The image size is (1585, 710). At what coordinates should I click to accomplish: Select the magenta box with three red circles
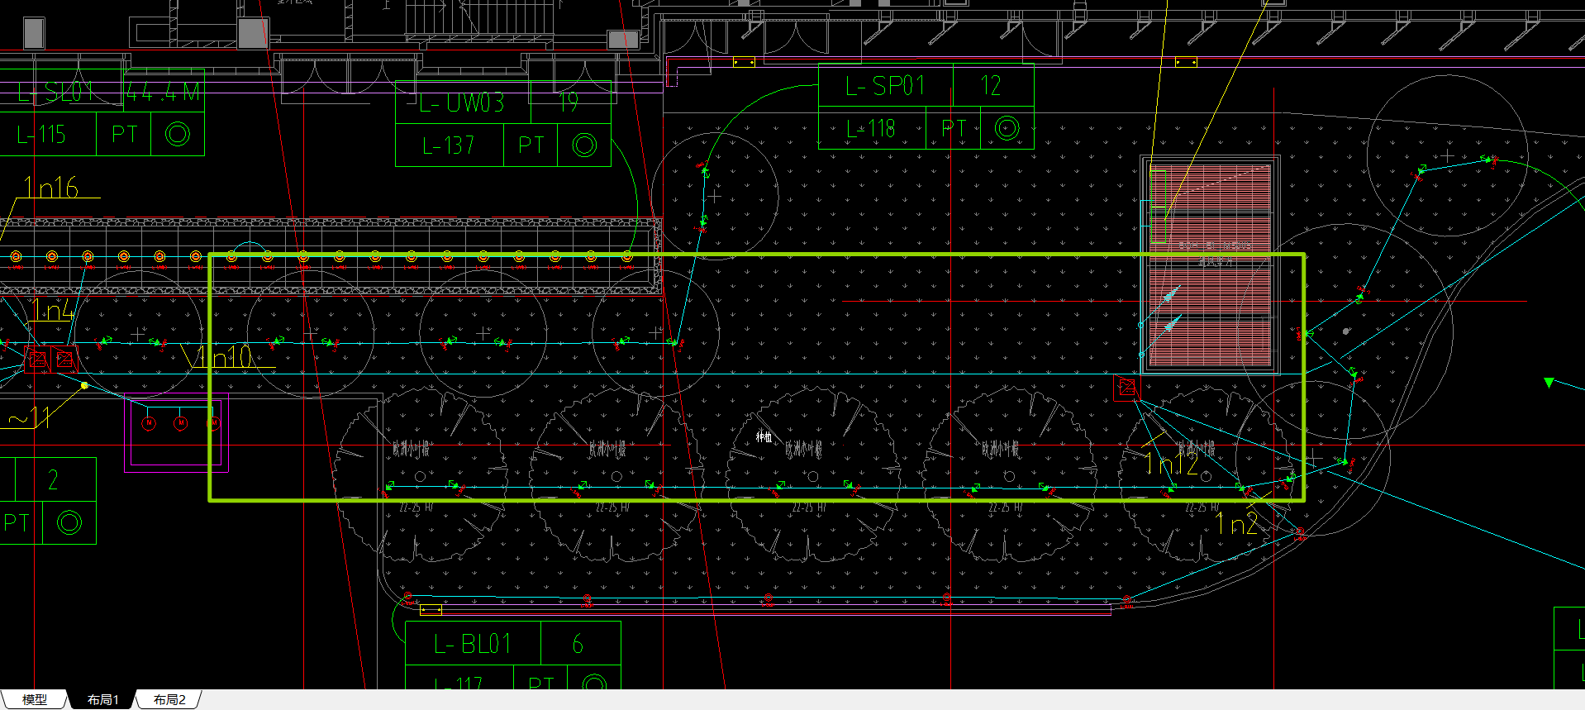(176, 433)
